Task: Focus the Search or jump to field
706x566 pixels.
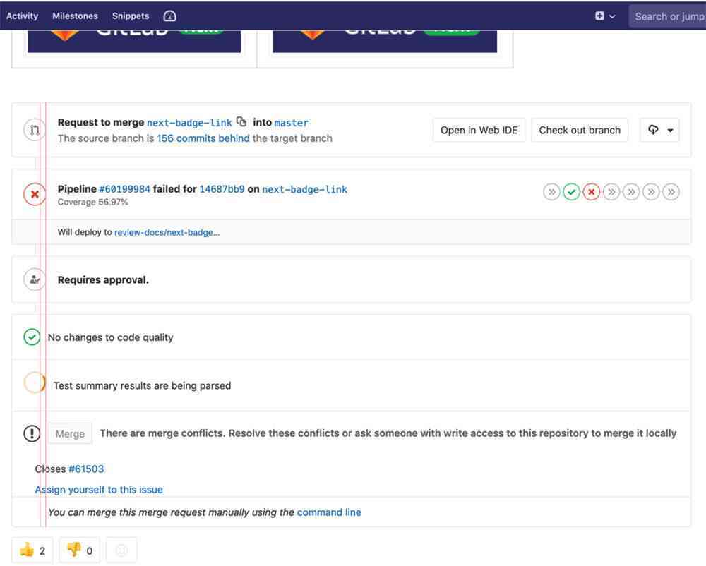Action: [667, 16]
